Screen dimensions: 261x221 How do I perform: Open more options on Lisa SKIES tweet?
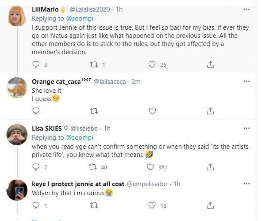pos(247,129)
